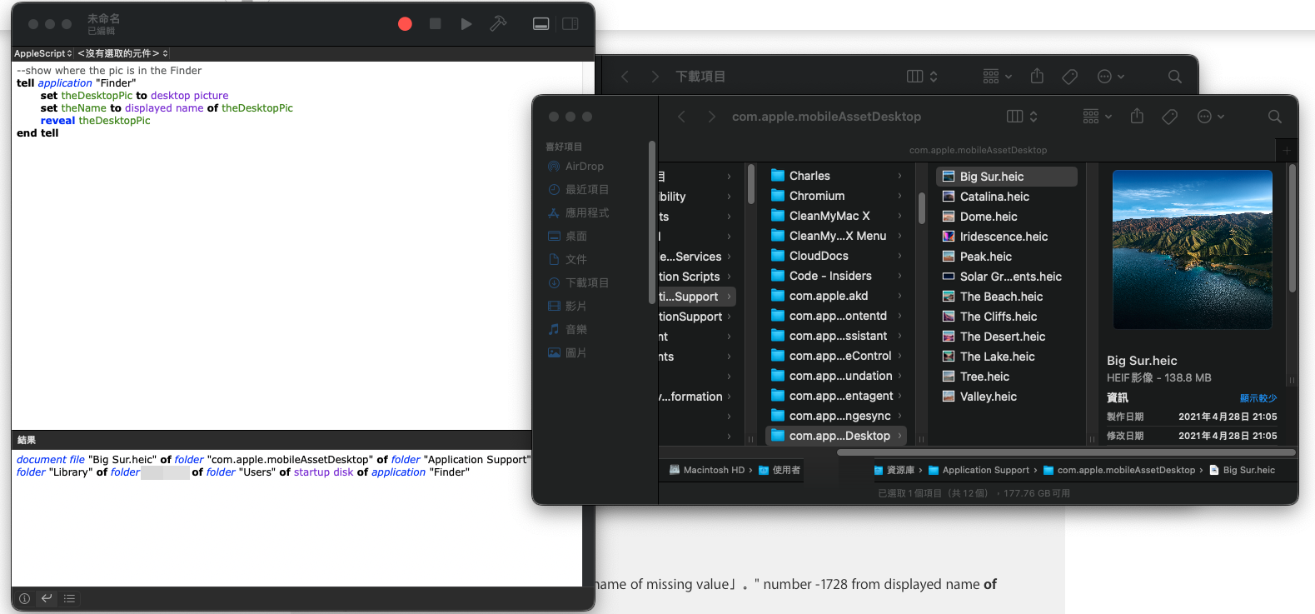The width and height of the screenshot is (1315, 614).
Task: Click the search icon in the 下載項目 window
Action: (1174, 77)
